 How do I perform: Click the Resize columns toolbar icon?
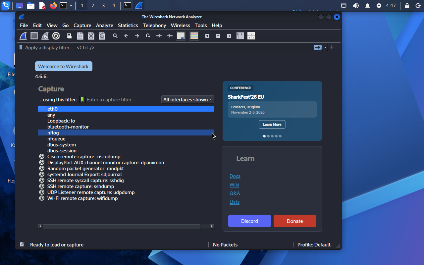point(240,36)
